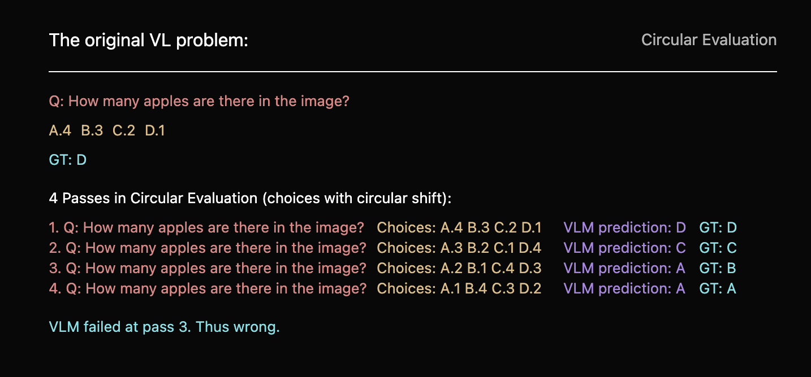The height and width of the screenshot is (377, 811).
Task: Click pass 1 "VLM prediction: D" text
Action: tap(624, 228)
